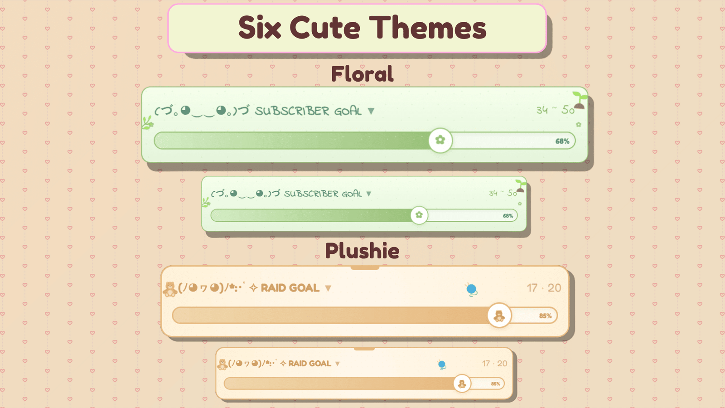
Task: Click the Six Cute Themes title banner
Action: click(357, 28)
